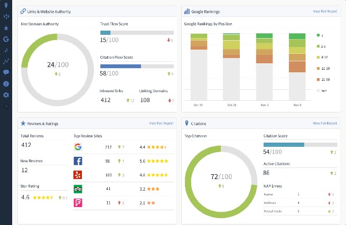This screenshot has width=346, height=225.
Task: Toggle legend entry for position 1
Action: point(320,35)
